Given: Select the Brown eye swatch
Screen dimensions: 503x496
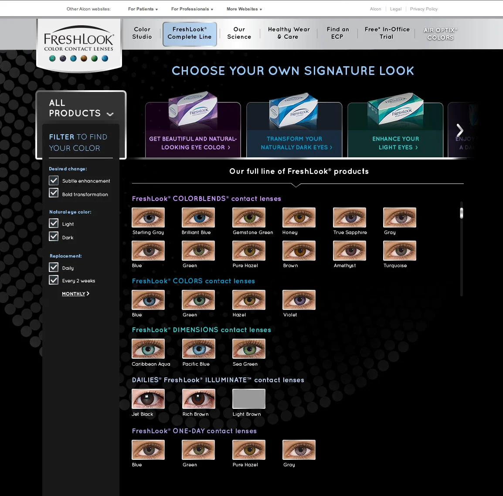Looking at the screenshot, I should point(299,251).
